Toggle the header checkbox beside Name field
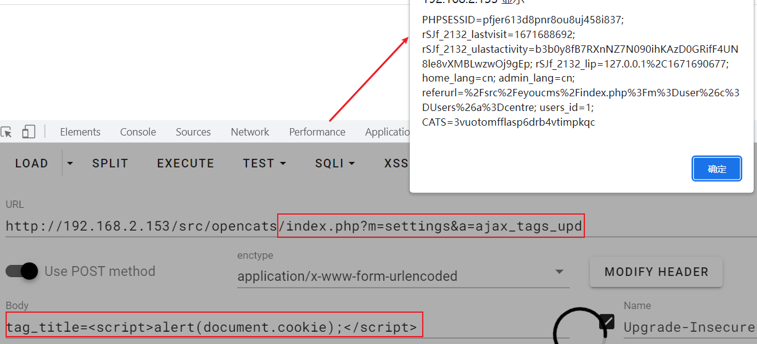Screen dimensions: 757x344 pos(606,321)
